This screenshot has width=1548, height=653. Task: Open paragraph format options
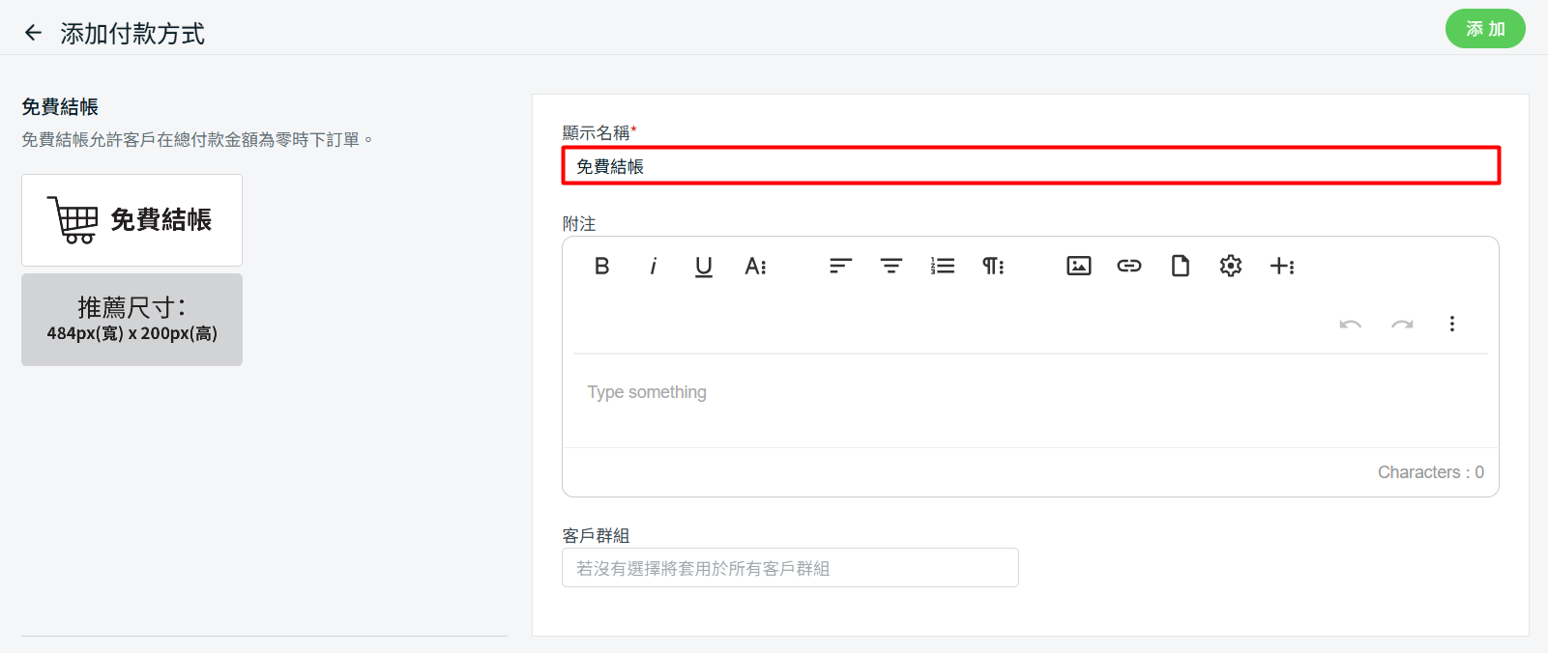click(993, 266)
